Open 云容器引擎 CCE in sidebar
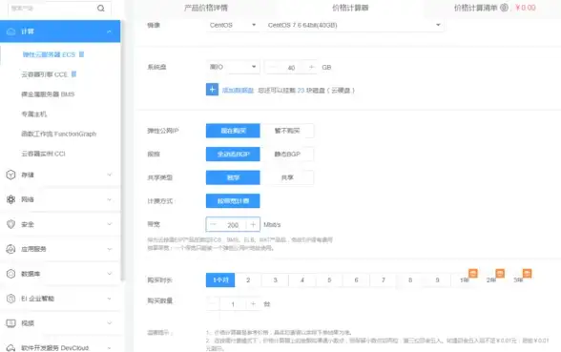561x352 pixels. click(44, 74)
